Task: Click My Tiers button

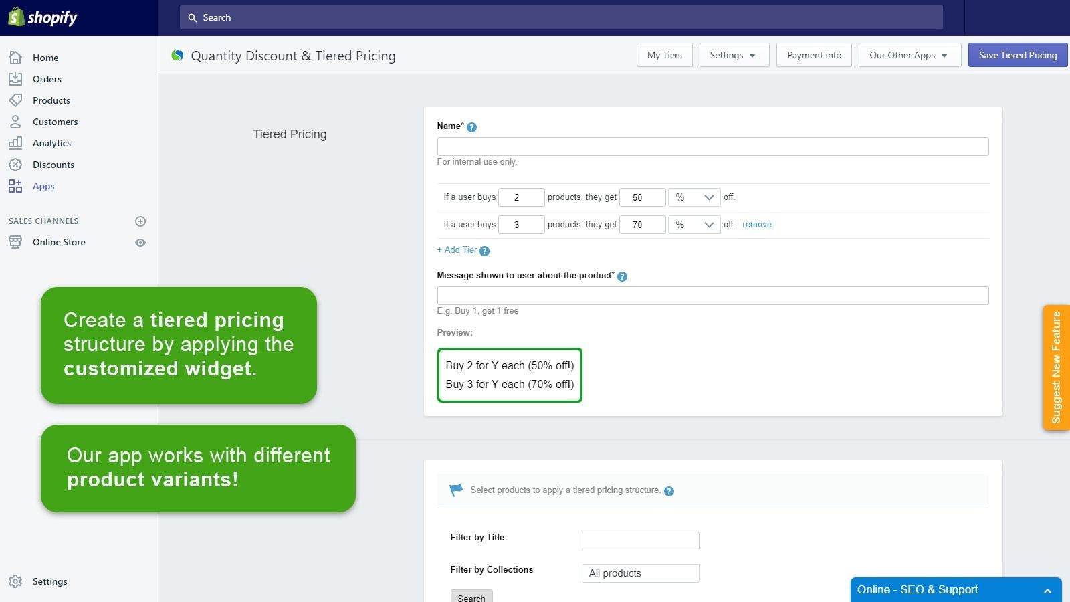Action: click(x=664, y=55)
